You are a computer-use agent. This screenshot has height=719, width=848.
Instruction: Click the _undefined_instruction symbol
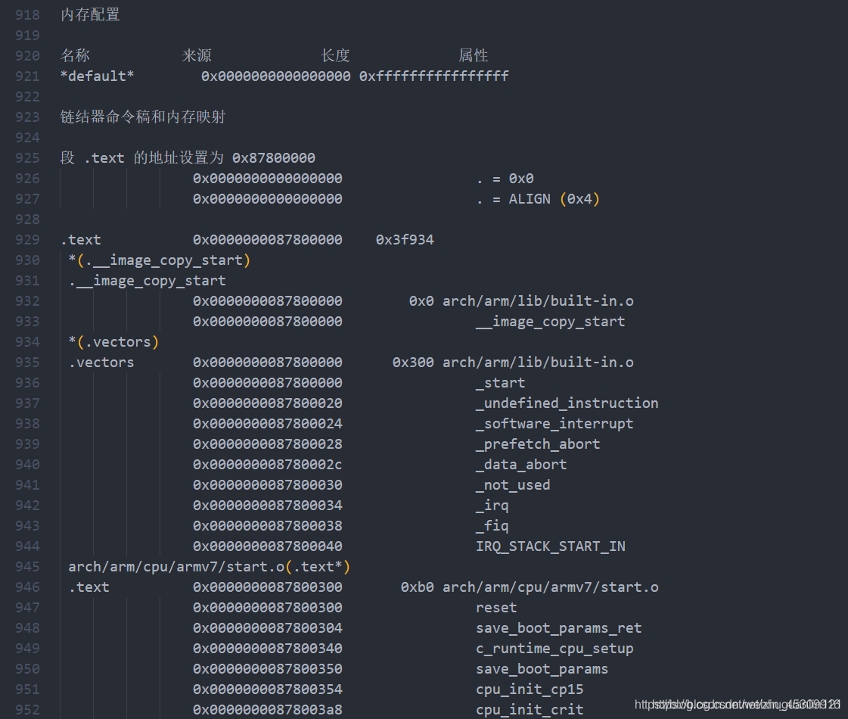567,403
